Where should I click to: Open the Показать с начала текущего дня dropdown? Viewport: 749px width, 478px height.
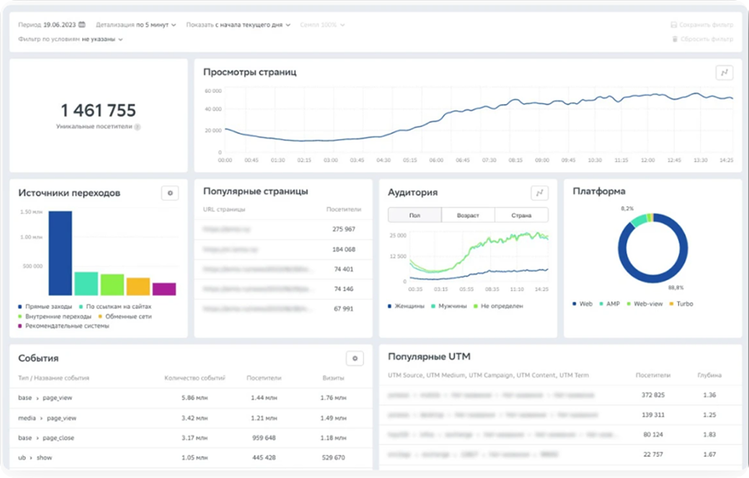tap(238, 25)
